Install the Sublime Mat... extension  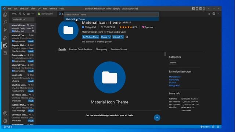click(x=31, y=111)
